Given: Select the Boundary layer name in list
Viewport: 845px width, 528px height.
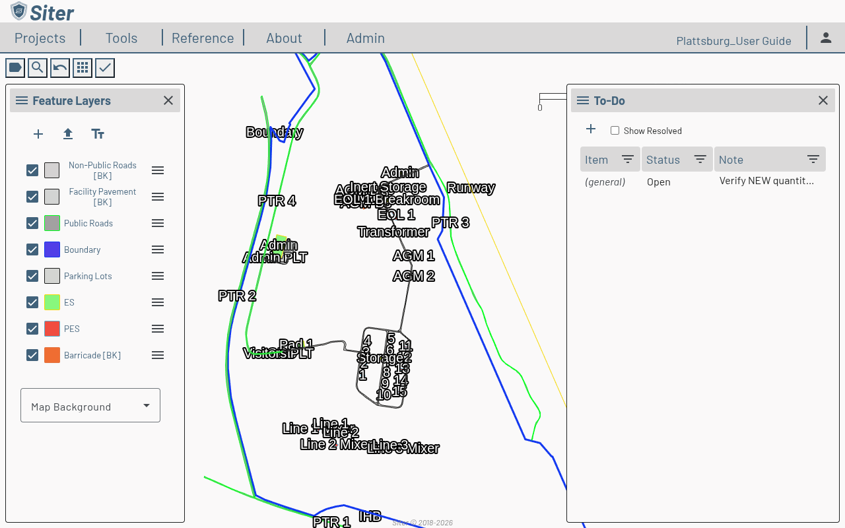Looking at the screenshot, I should click(x=83, y=249).
